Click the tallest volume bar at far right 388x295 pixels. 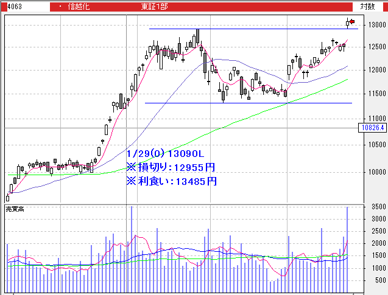[348, 249]
